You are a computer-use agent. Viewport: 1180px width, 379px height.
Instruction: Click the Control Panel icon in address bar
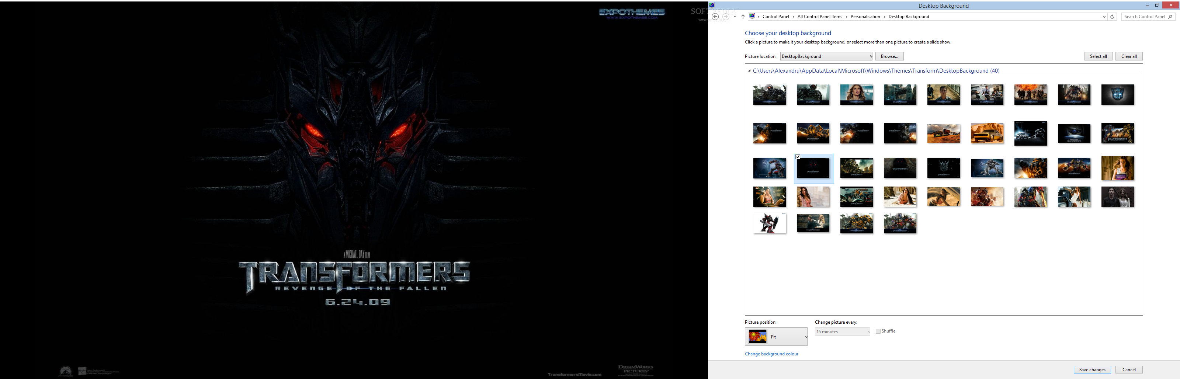[x=752, y=17]
